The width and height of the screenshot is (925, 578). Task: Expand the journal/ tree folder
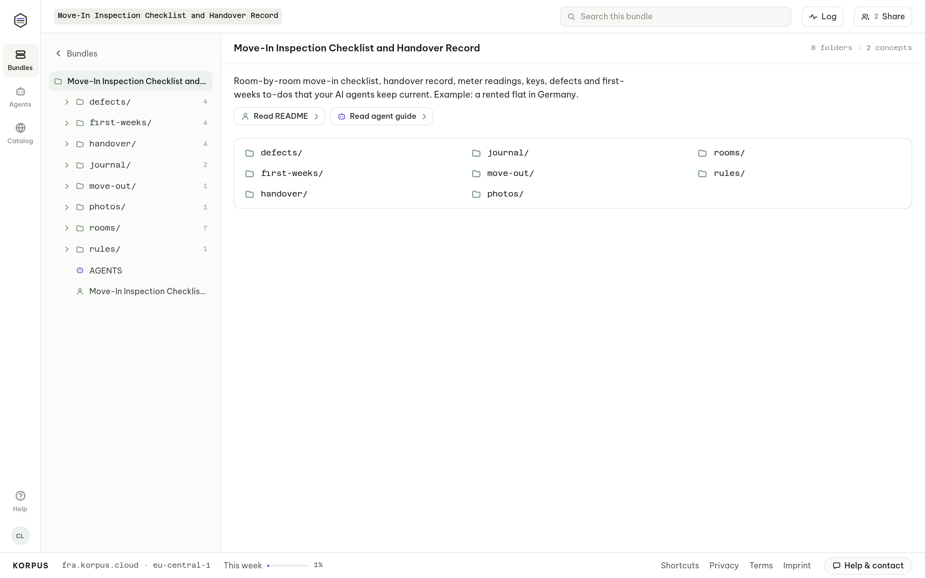click(67, 165)
